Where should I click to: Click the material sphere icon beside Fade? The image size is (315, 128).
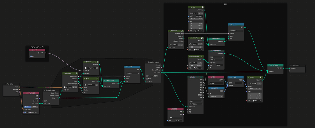(195, 50)
